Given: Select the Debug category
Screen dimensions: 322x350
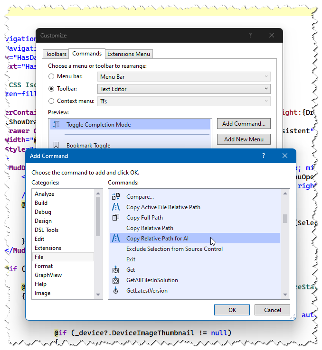Looking at the screenshot, I should [x=43, y=212].
